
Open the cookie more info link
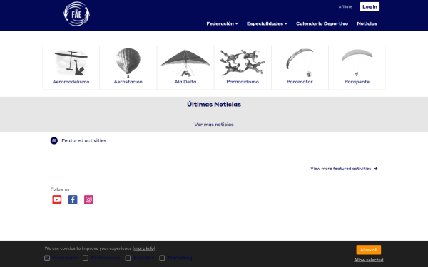(144, 248)
